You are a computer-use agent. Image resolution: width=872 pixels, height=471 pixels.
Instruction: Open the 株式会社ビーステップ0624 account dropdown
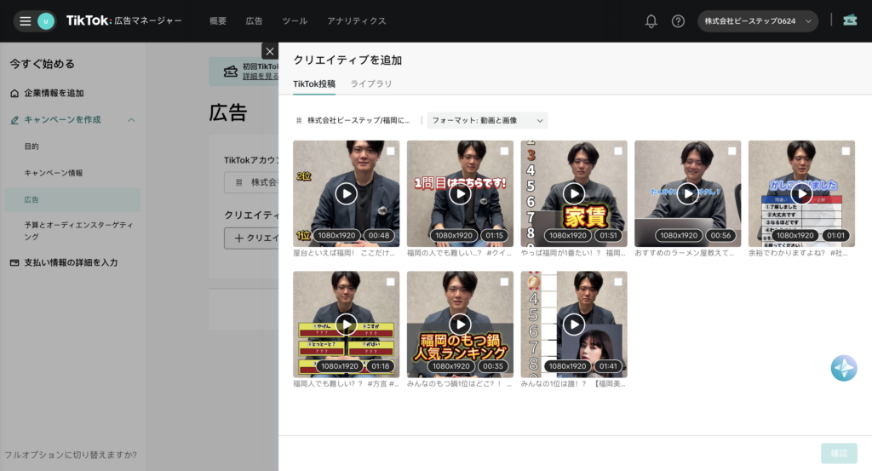tap(757, 21)
